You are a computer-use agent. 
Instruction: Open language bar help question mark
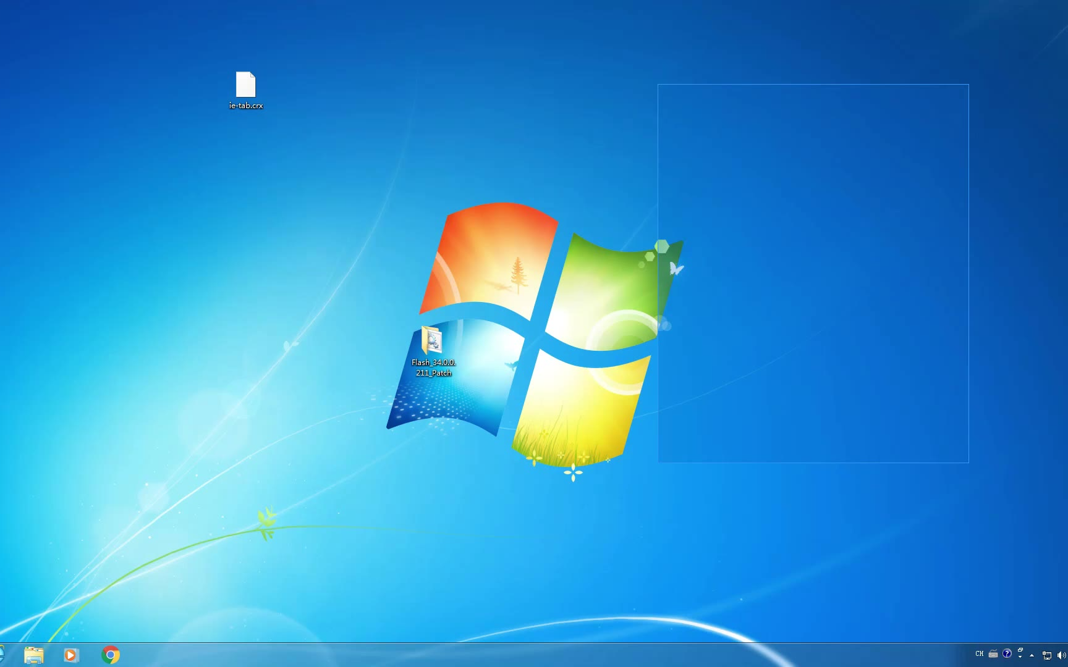coord(1007,653)
